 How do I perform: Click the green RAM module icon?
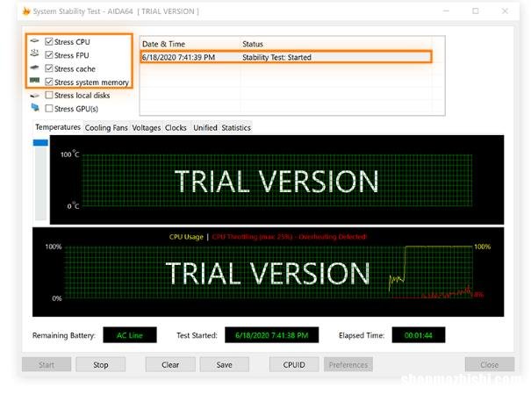(34, 81)
